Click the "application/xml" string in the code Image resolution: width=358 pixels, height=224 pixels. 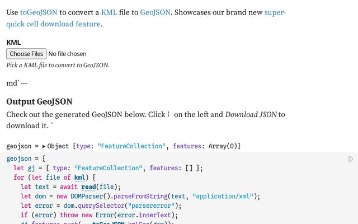coord(223,197)
